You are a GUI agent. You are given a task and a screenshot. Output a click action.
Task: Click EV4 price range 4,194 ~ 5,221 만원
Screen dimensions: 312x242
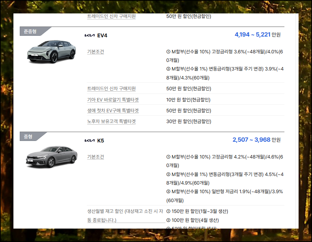258,35
